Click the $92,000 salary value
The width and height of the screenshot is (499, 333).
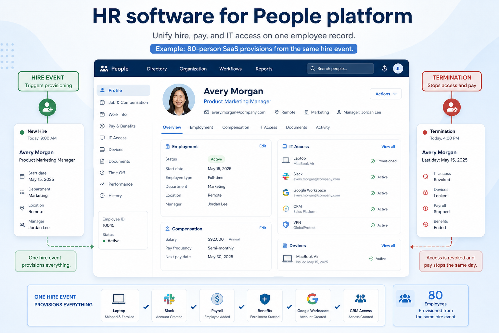pyautogui.click(x=216, y=239)
